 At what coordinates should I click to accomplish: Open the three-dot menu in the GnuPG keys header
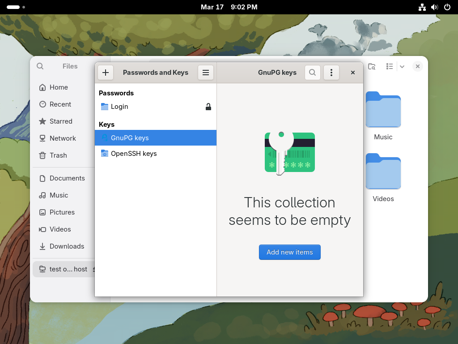[331, 73]
